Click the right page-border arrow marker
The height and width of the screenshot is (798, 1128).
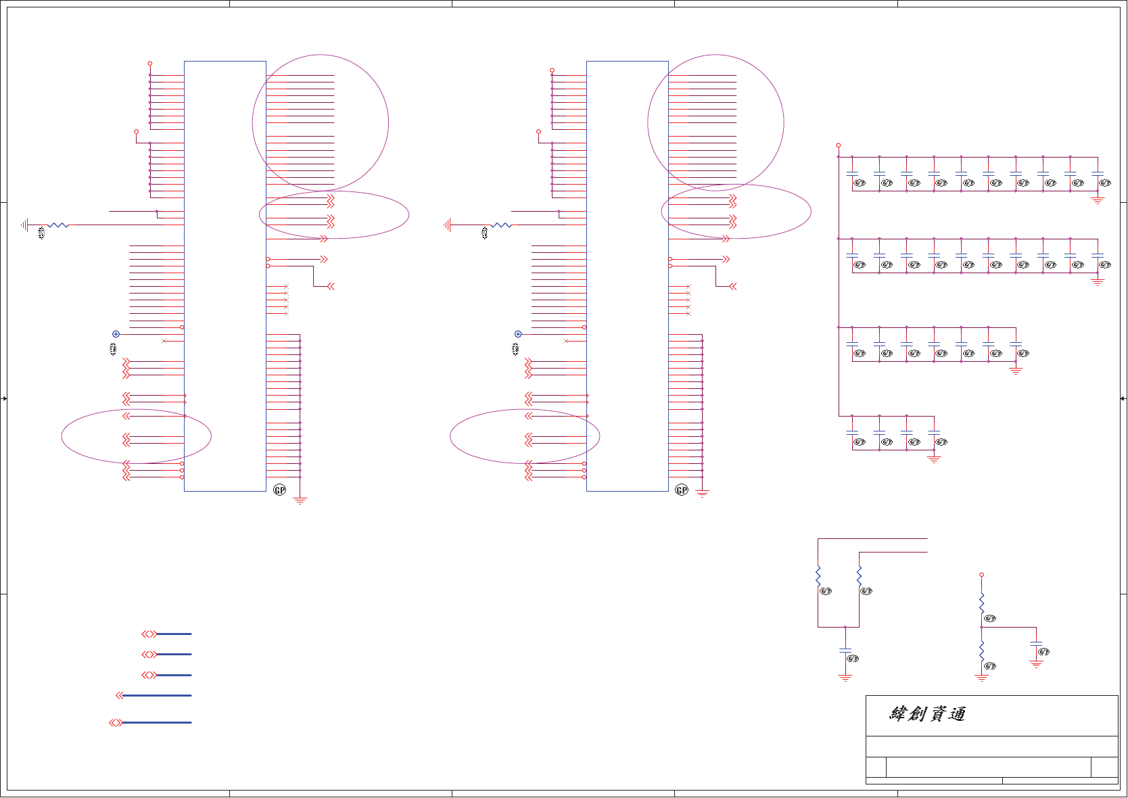pos(1123,398)
